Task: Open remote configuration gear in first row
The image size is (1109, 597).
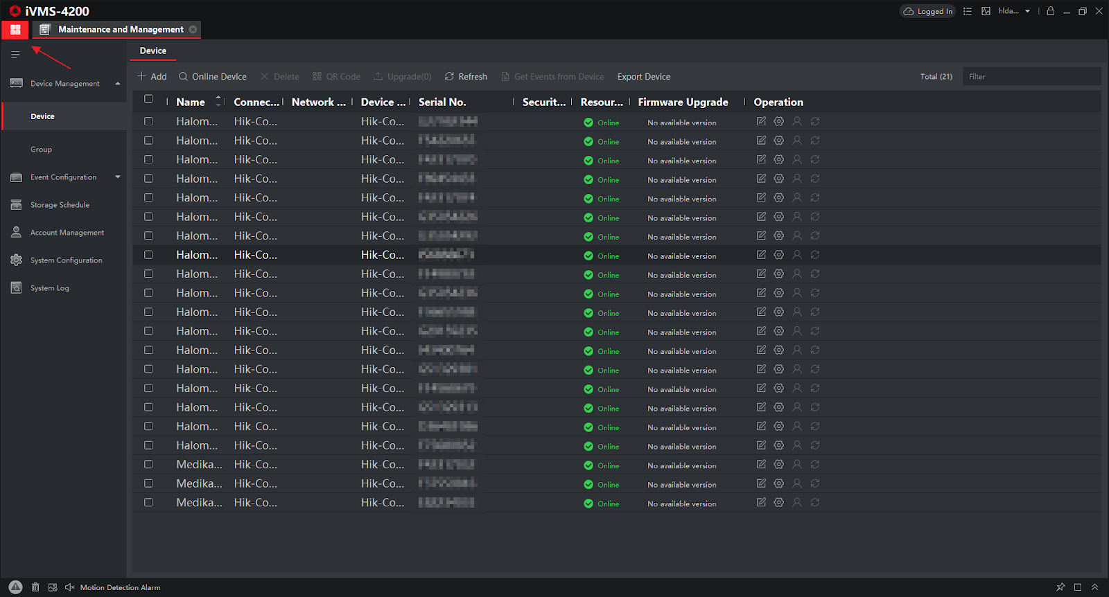Action: (779, 121)
